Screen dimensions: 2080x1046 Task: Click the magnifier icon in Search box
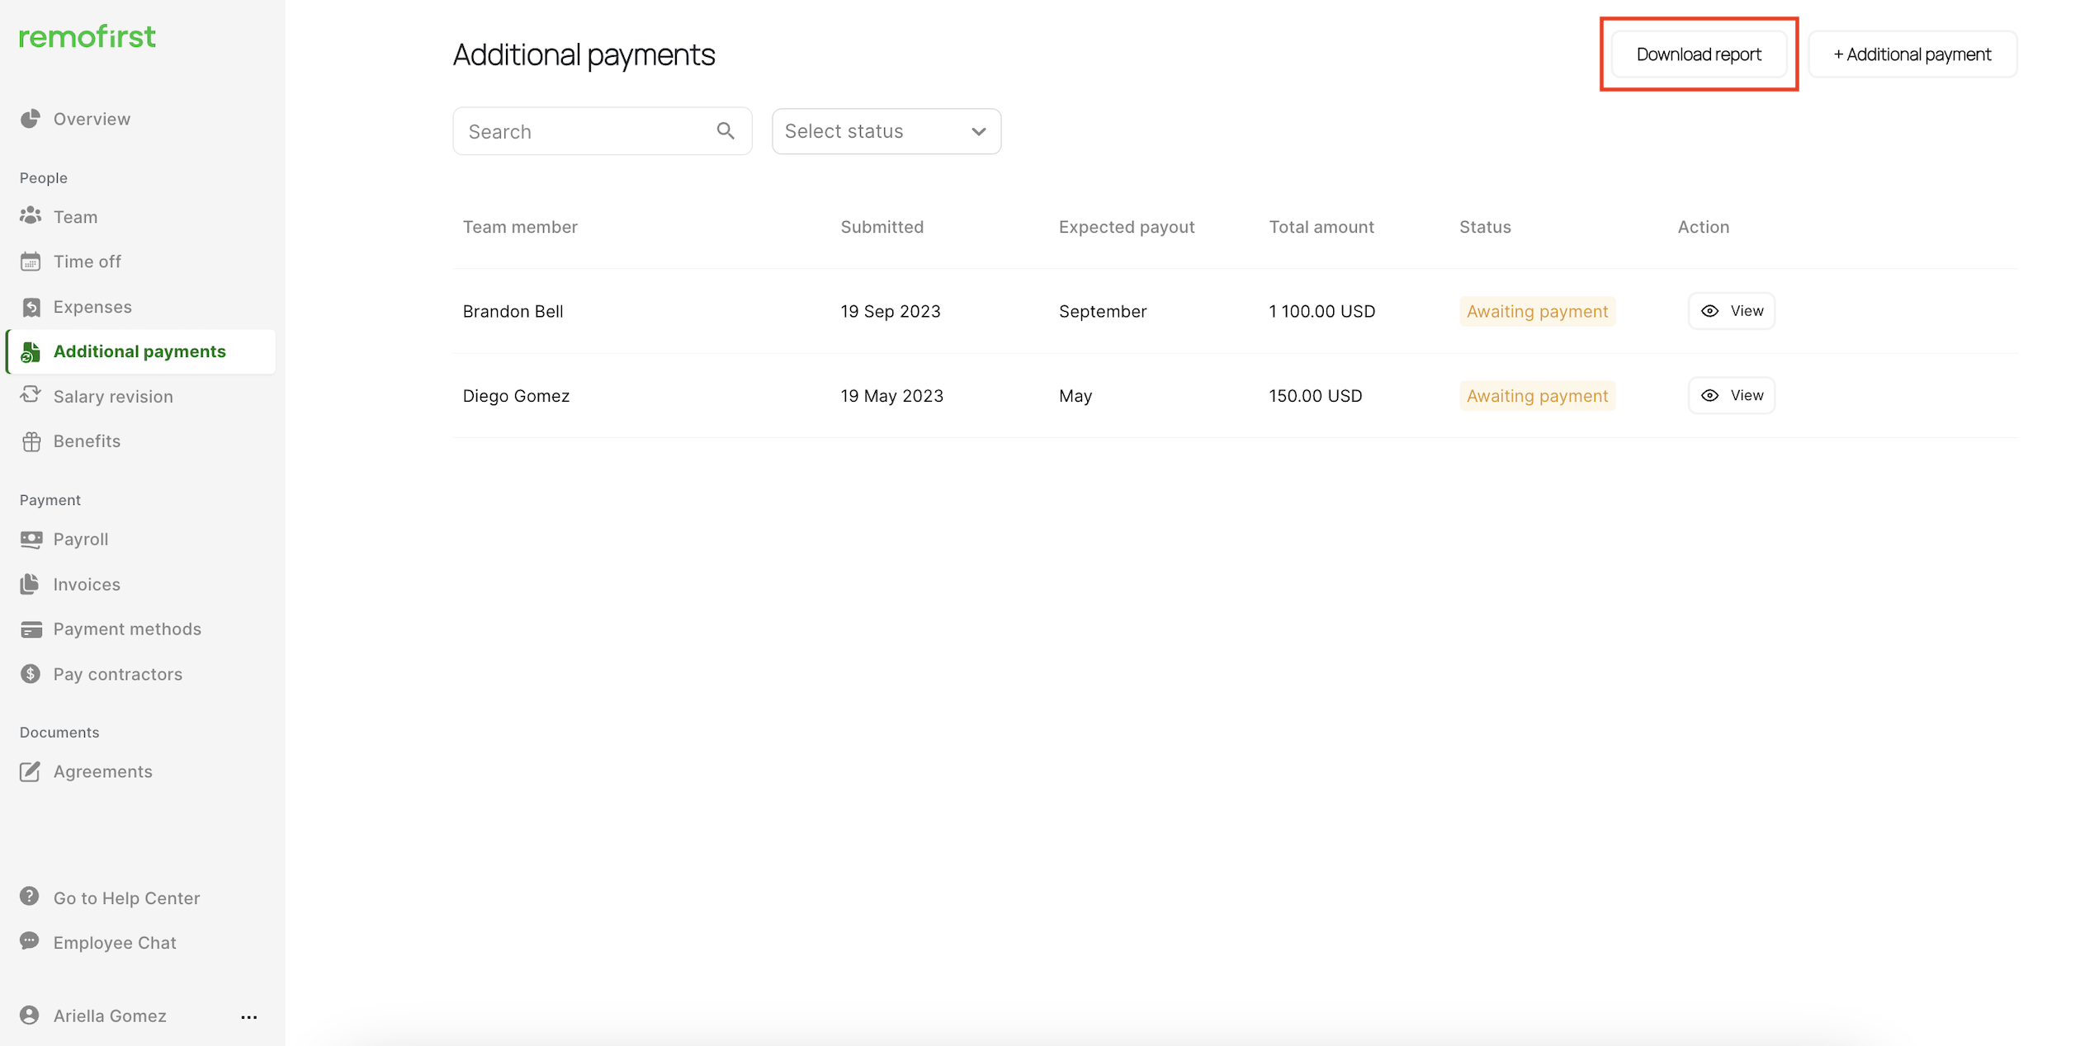[x=726, y=130]
